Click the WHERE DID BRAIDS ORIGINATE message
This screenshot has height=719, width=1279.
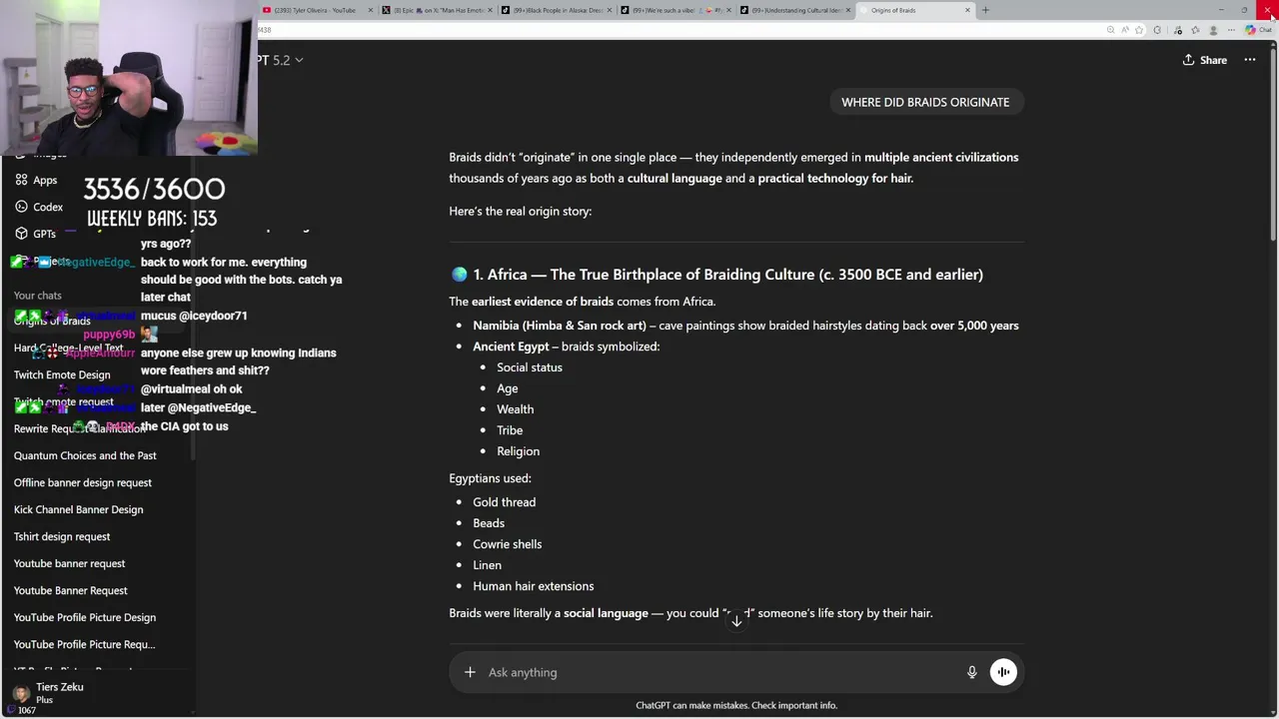click(925, 102)
